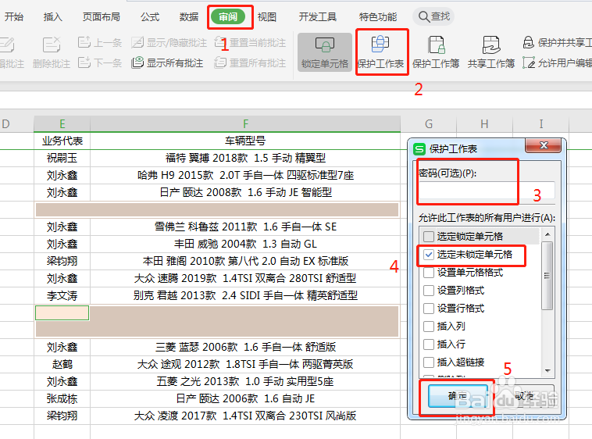Click cell 日产 颐达 2008款 1.6 手动 JE 智能型
This screenshot has height=439, width=592.
[x=245, y=192]
